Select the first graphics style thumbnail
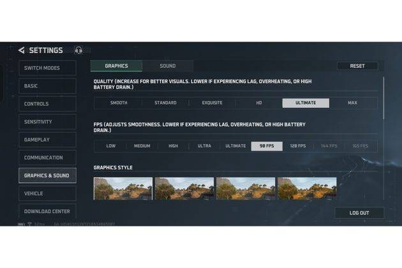This screenshot has width=402, height=268. (x=123, y=188)
